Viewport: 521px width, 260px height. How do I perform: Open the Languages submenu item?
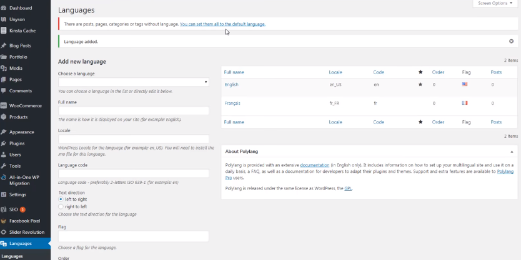coord(12,256)
